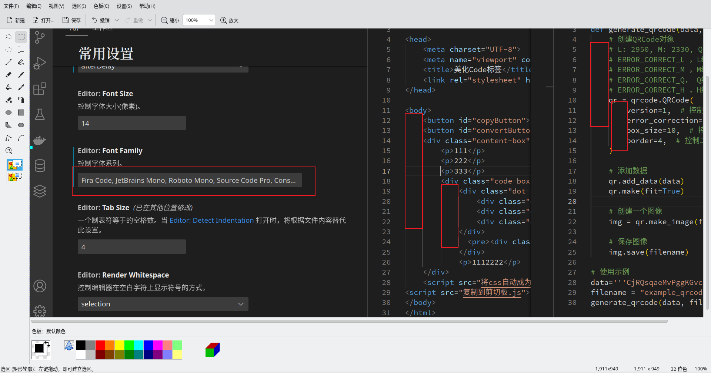Image resolution: width=711 pixels, height=373 pixels.
Task: Click the canvas horizontal scrollbar
Action: 349,321
